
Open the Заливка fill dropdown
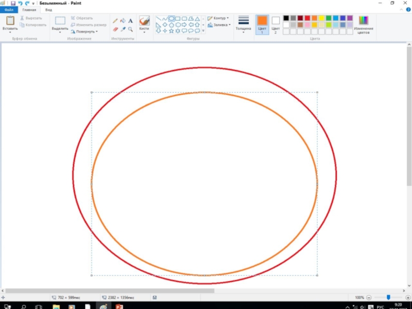pyautogui.click(x=219, y=25)
